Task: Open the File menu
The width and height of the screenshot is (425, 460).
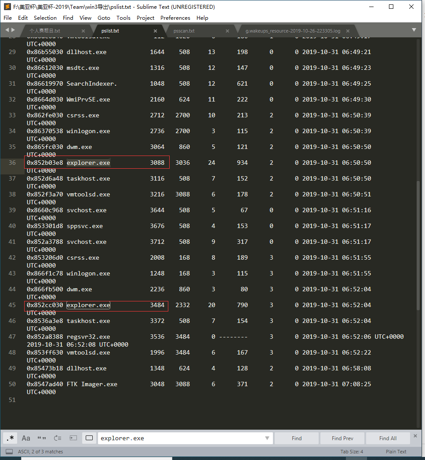Action: pyautogui.click(x=7, y=18)
